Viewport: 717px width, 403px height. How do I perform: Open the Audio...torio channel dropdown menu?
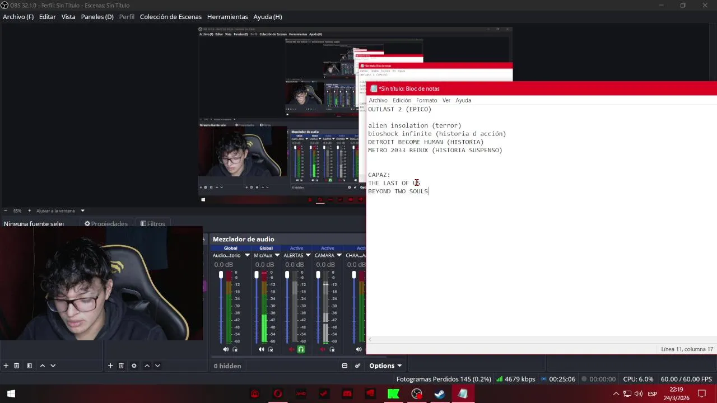pos(247,255)
